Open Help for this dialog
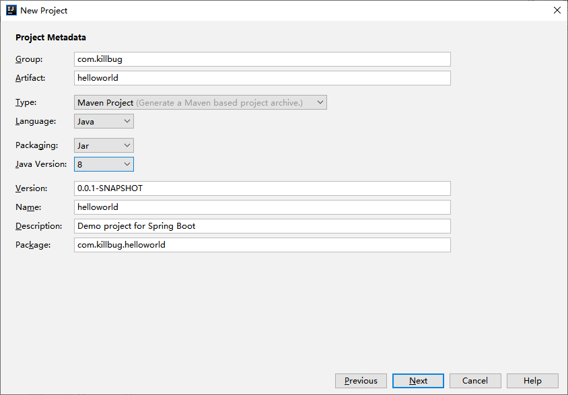This screenshot has height=395, width=568. click(x=532, y=380)
